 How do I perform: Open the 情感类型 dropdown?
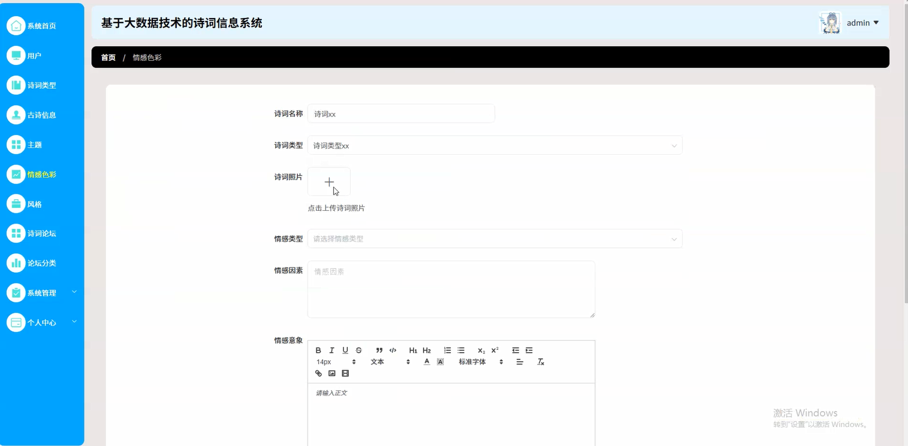click(494, 239)
